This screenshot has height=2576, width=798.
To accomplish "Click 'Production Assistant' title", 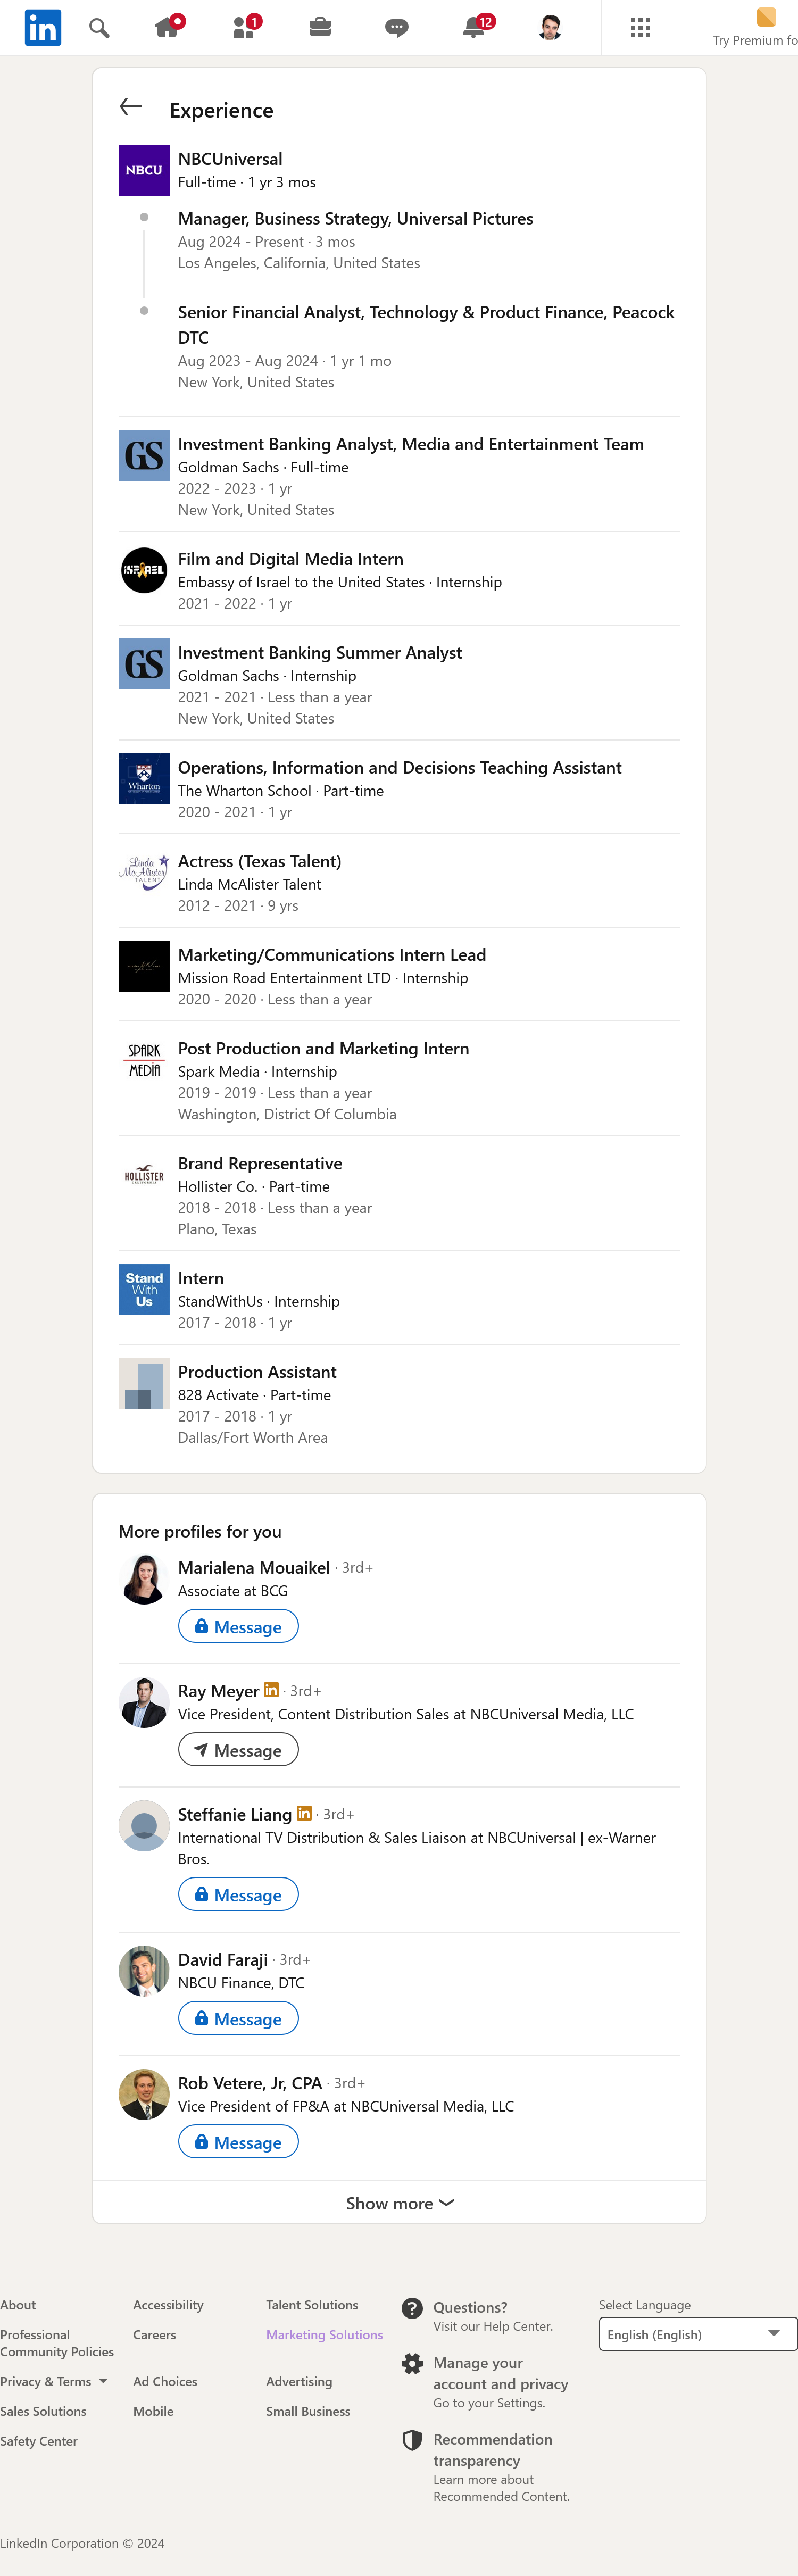I will coord(257,1372).
